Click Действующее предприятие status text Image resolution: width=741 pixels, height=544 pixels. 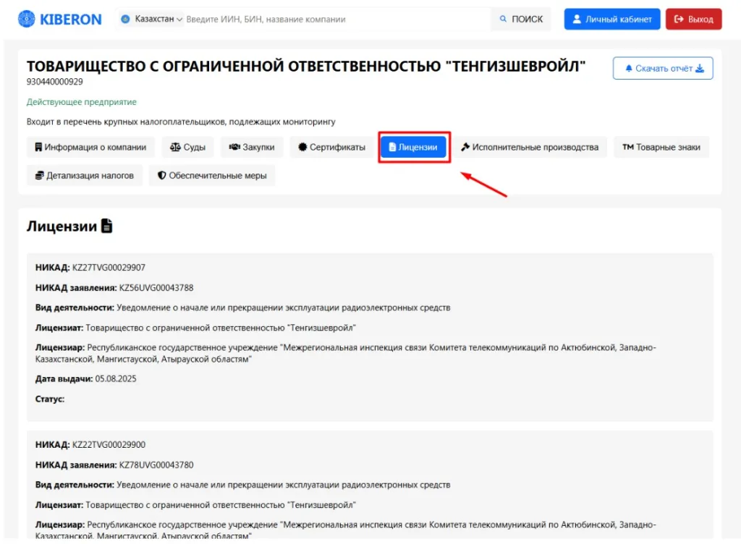pos(81,101)
